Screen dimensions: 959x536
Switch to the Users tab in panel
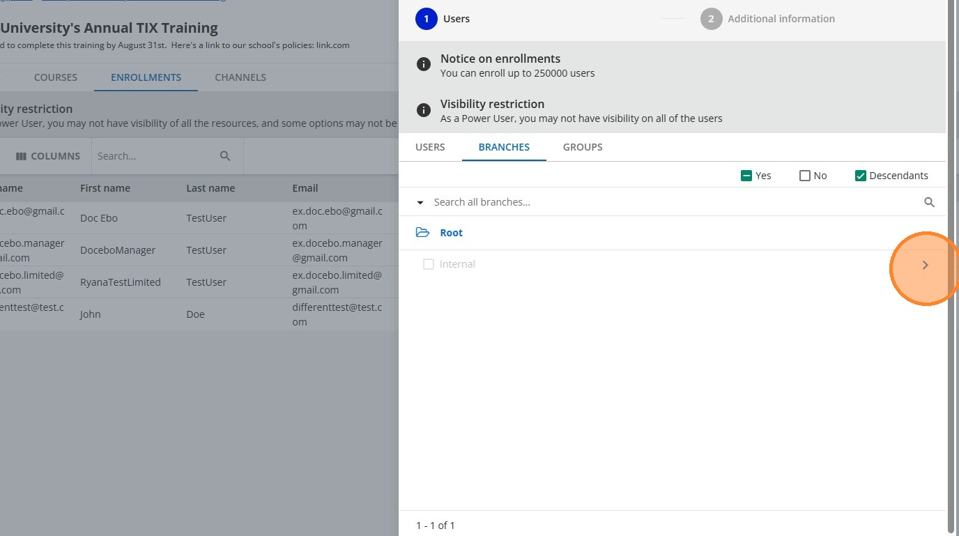[x=430, y=147]
